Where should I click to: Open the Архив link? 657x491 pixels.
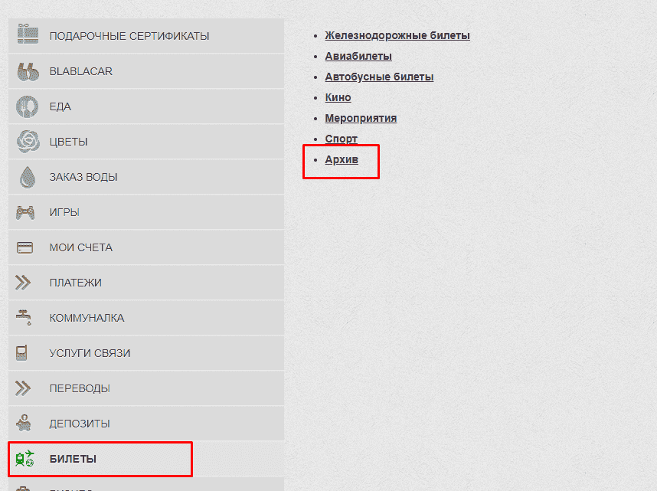click(x=342, y=159)
